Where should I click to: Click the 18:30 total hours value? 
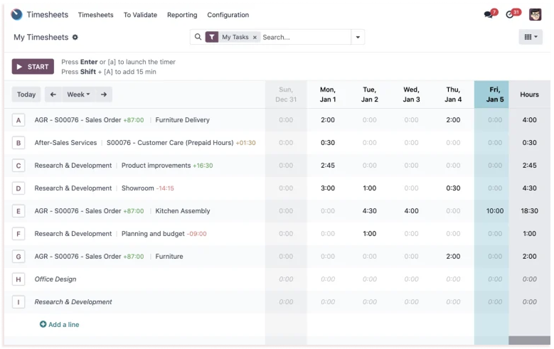529,211
